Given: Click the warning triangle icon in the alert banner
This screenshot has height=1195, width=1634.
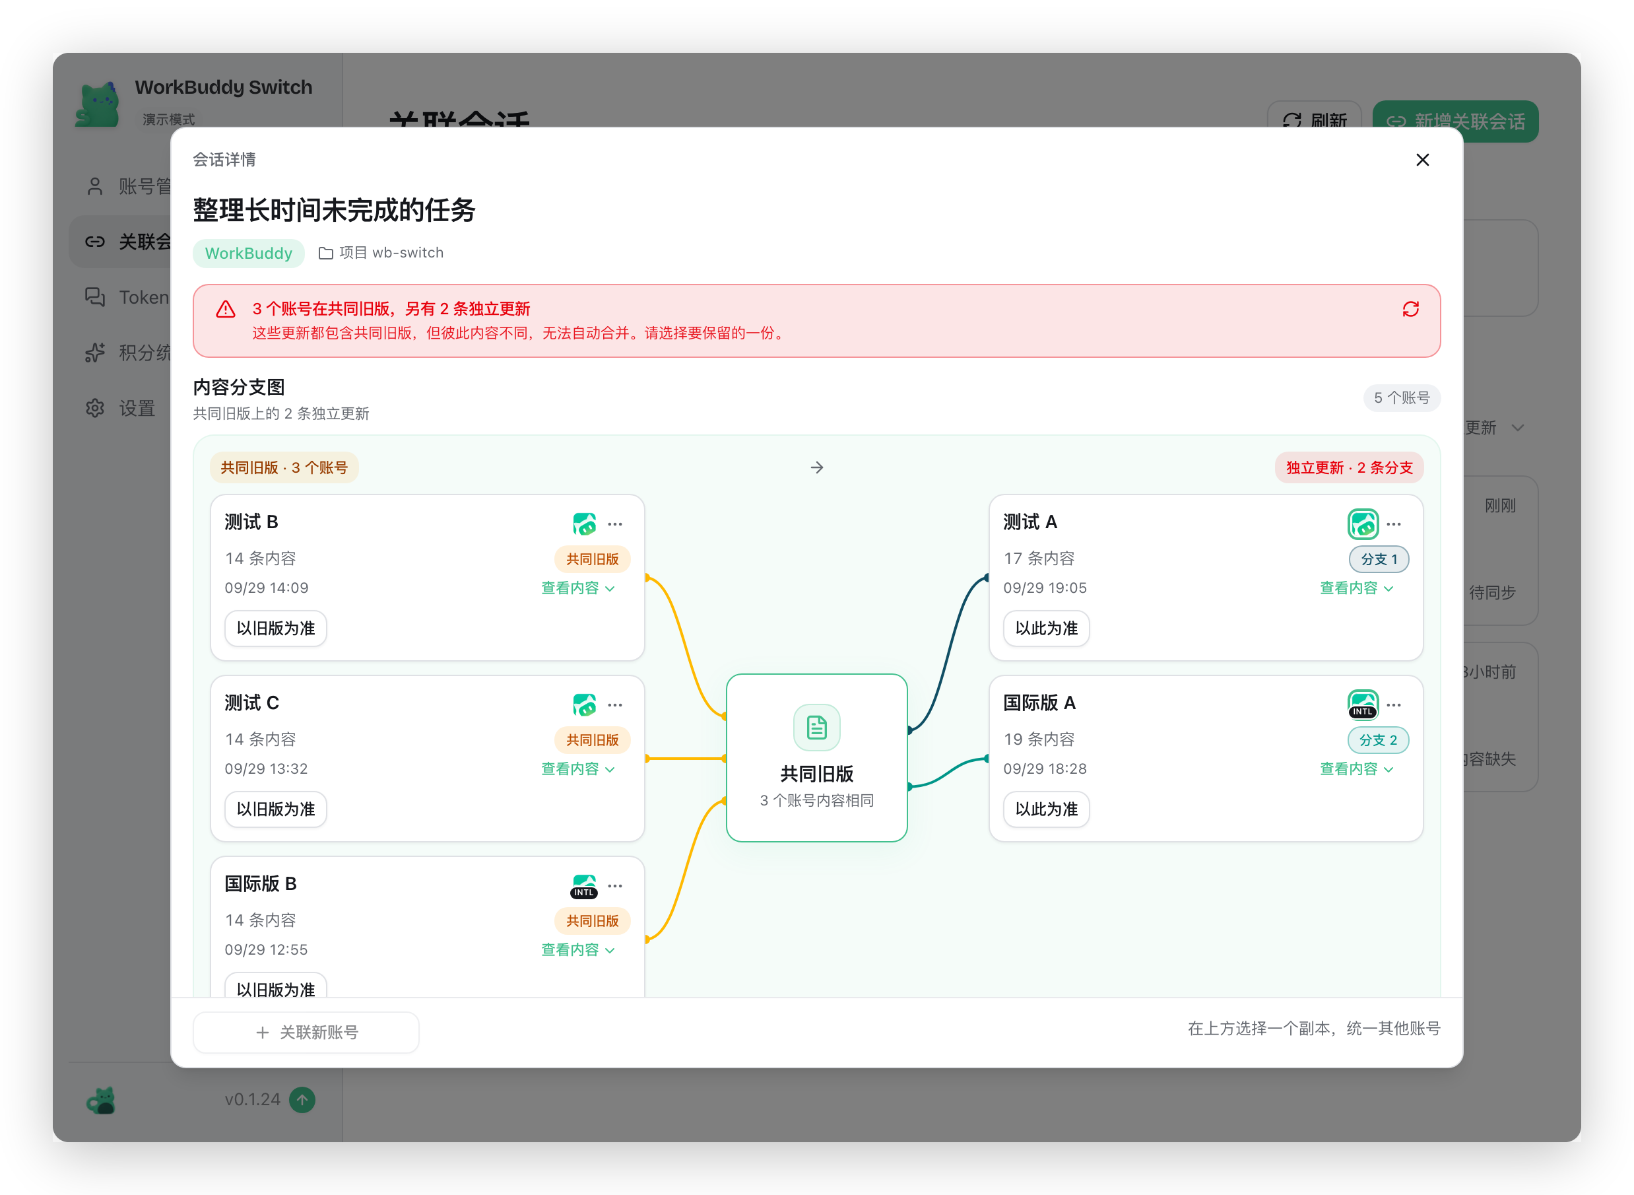Looking at the screenshot, I should coord(226,310).
